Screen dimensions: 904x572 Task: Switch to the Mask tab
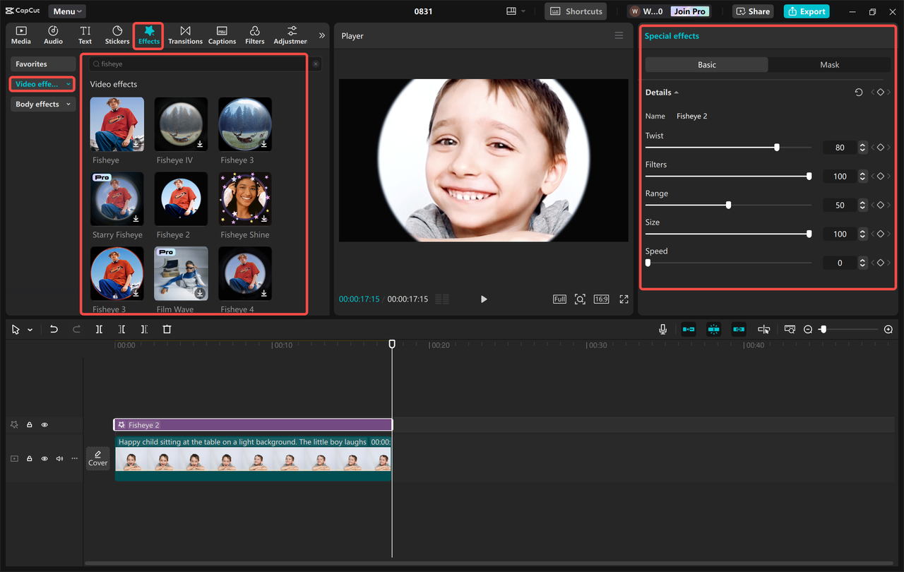click(829, 64)
